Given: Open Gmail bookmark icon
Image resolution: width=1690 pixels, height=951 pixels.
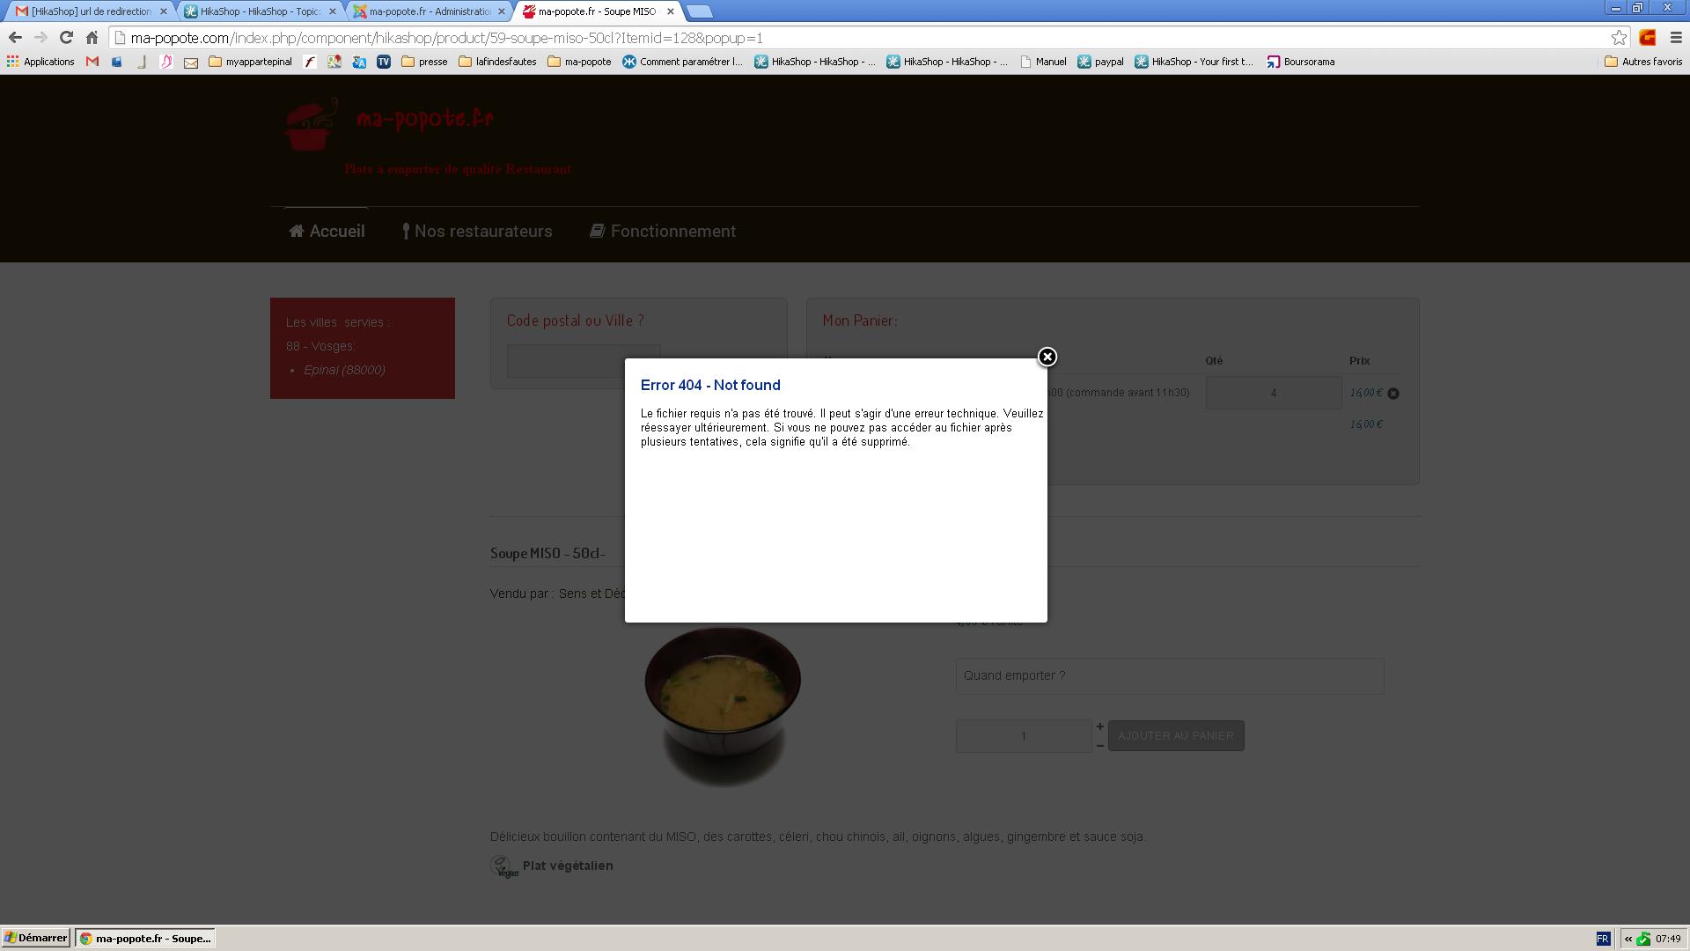Looking at the screenshot, I should (92, 62).
